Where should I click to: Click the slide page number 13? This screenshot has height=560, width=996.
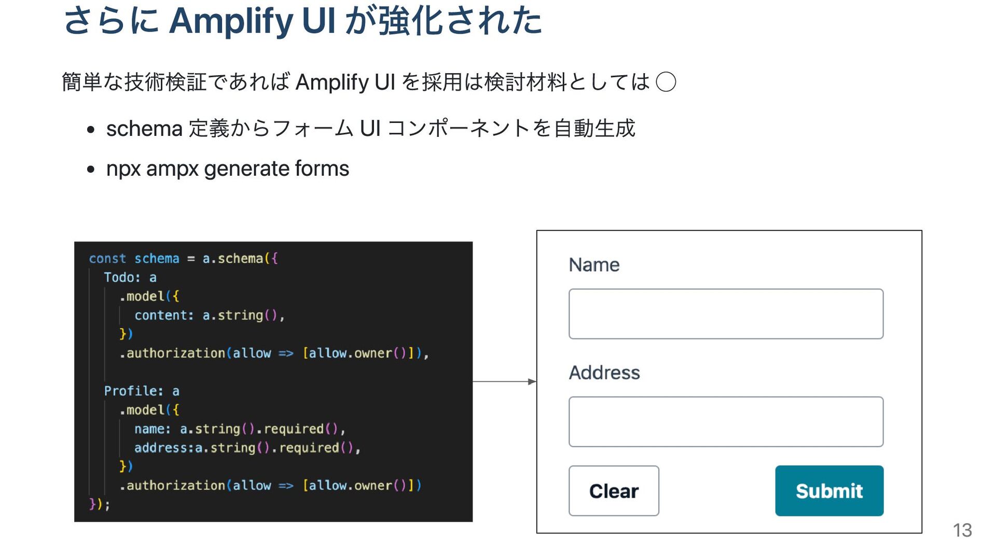pyautogui.click(x=962, y=530)
